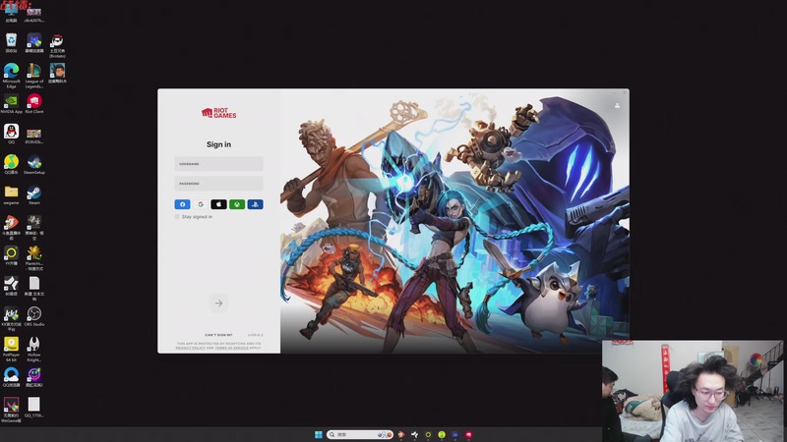787x442 pixels.
Task: Open the Privacy Policy link
Action: [190, 348]
